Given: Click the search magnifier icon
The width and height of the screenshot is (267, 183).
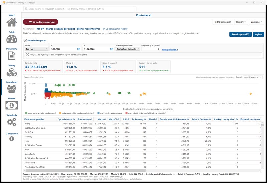Looking at the screenshot, I should 26,9.
